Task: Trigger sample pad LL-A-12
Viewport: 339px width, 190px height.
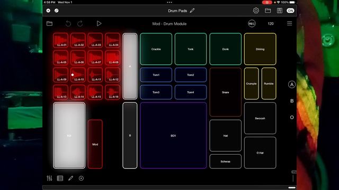Action: tap(113, 75)
